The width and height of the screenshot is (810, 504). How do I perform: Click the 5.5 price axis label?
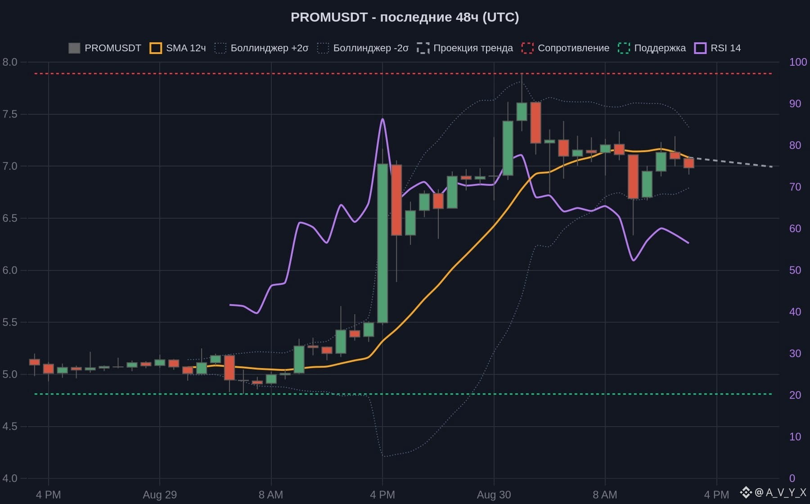click(10, 322)
